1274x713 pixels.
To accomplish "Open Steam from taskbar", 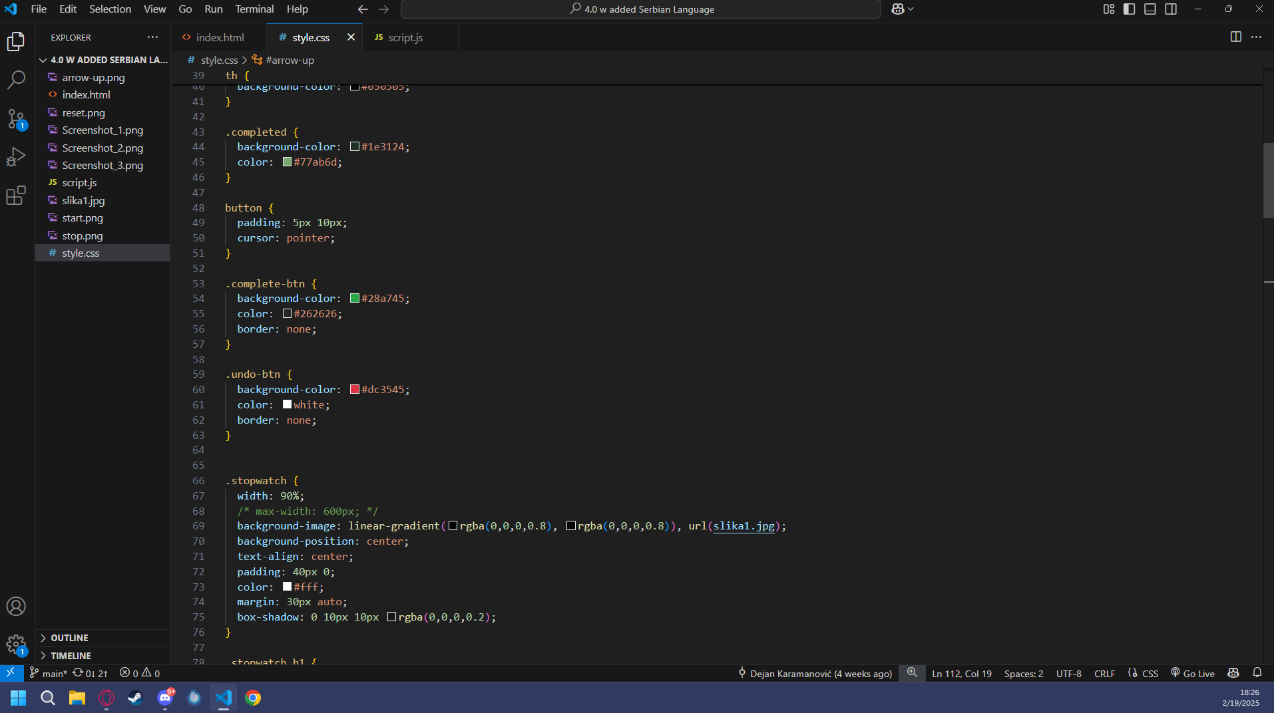I will [x=136, y=698].
